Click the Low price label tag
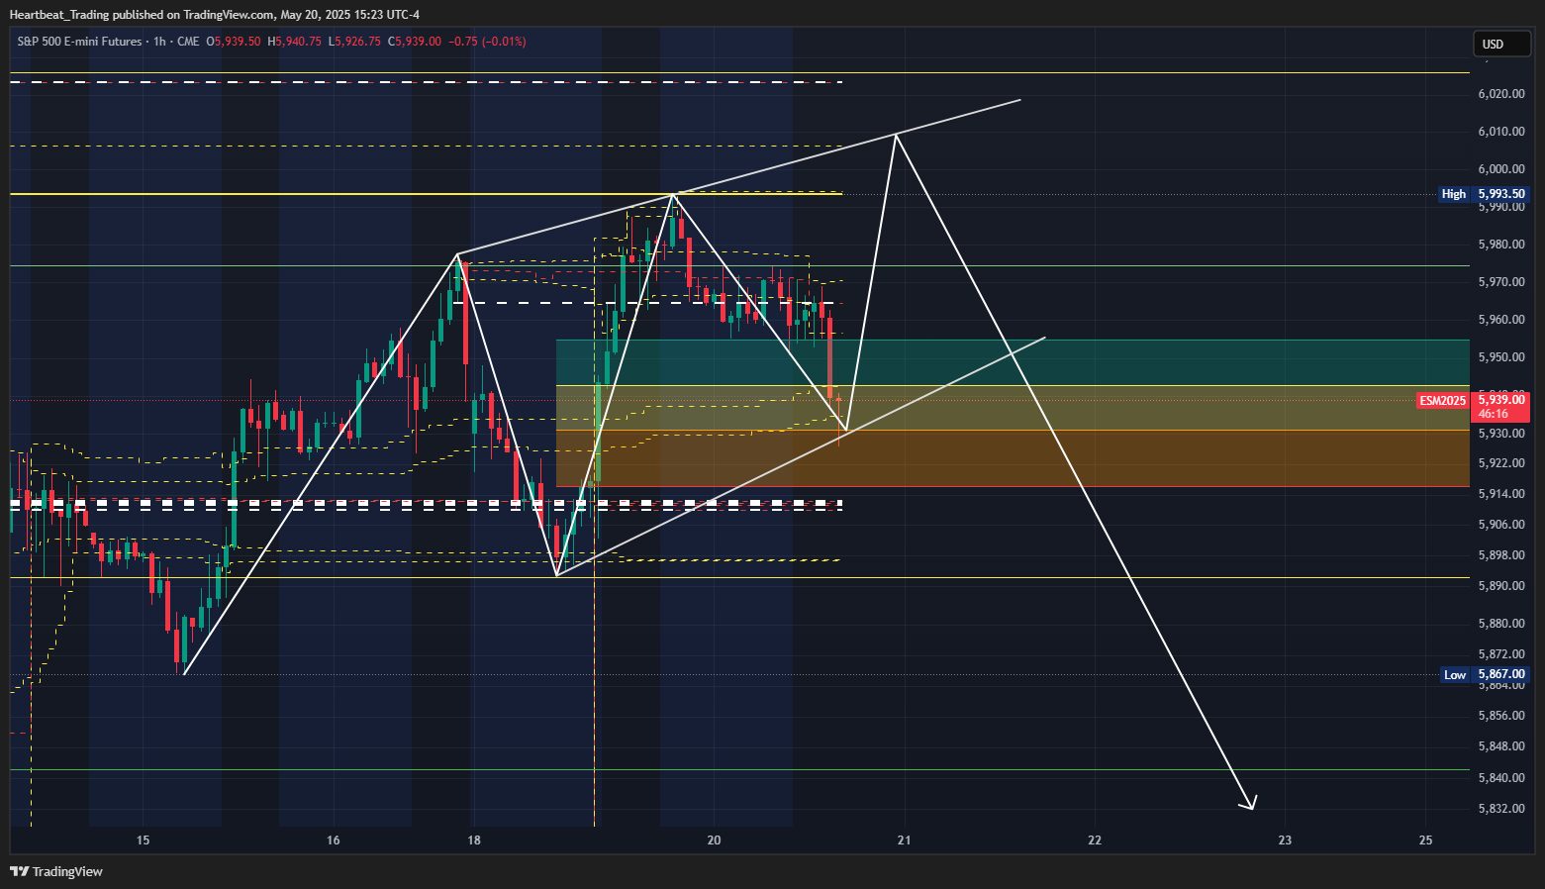The image size is (1545, 889). pyautogui.click(x=1454, y=674)
